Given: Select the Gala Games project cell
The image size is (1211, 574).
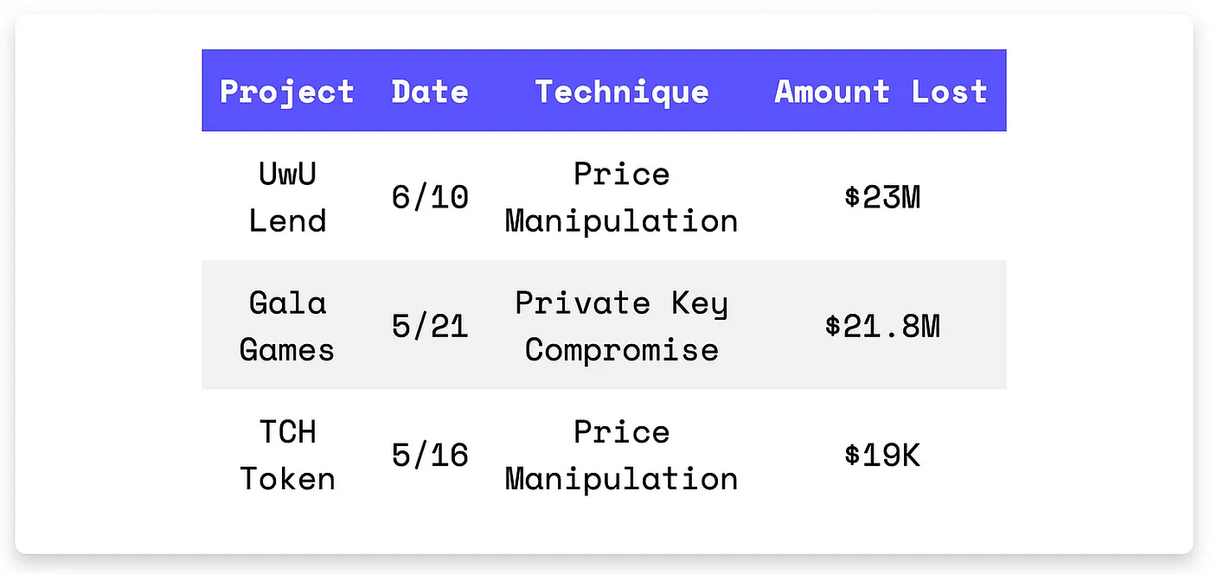Looking at the screenshot, I should [x=287, y=326].
